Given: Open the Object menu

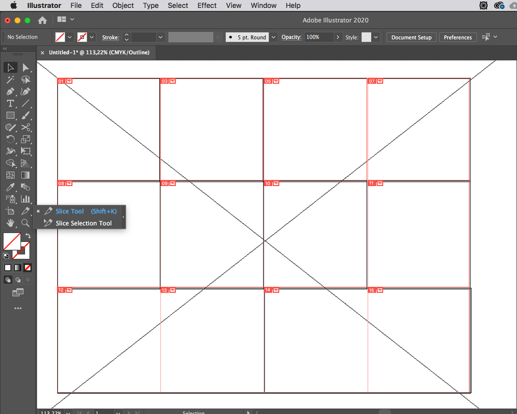Looking at the screenshot, I should click(x=123, y=6).
